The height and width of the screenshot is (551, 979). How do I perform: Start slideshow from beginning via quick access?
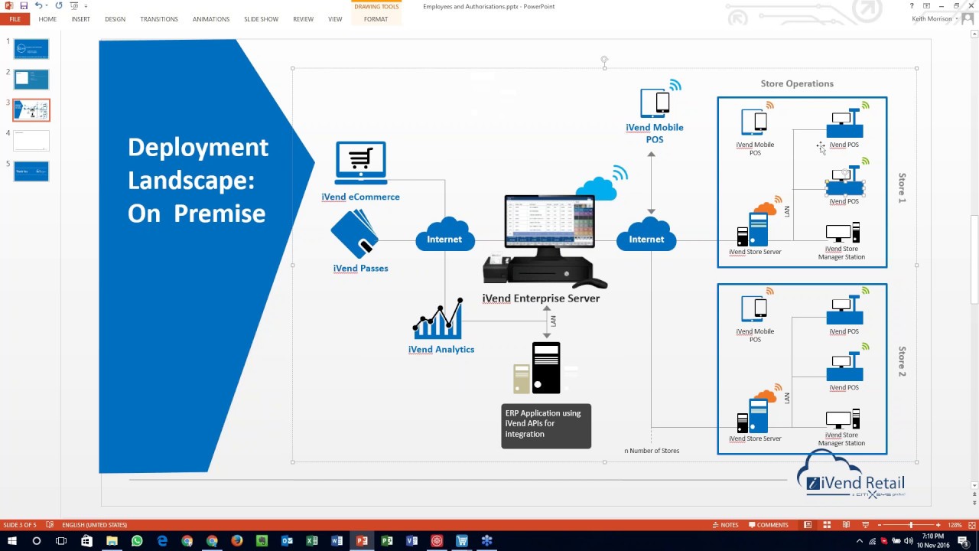(73, 5)
